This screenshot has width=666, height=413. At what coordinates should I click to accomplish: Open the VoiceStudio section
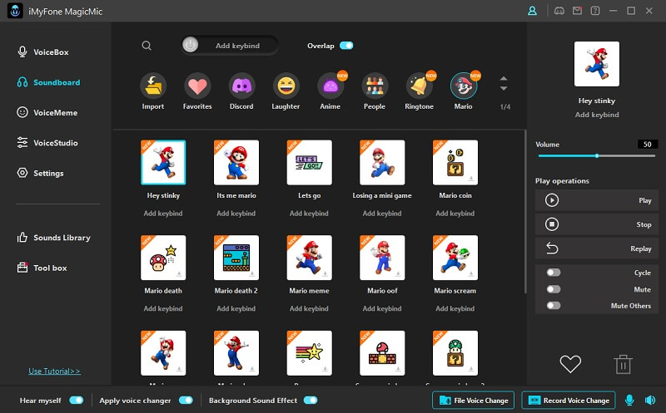click(x=55, y=143)
